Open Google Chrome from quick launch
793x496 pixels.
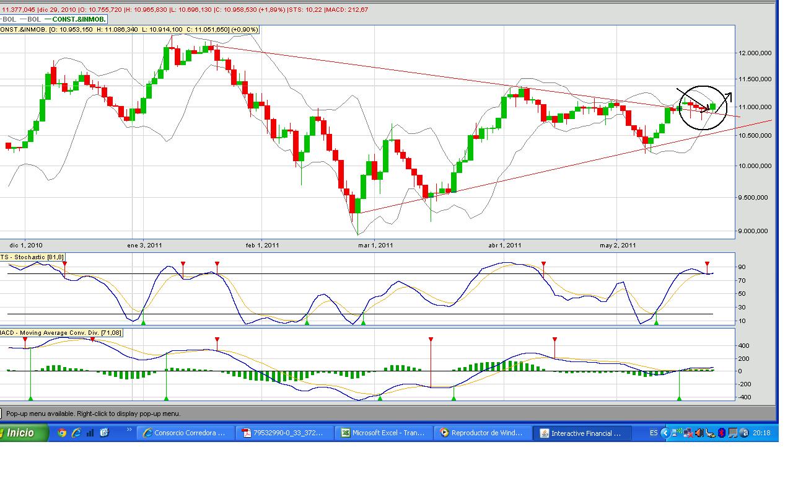click(x=62, y=433)
